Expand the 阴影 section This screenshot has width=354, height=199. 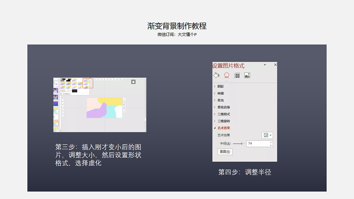(220, 86)
